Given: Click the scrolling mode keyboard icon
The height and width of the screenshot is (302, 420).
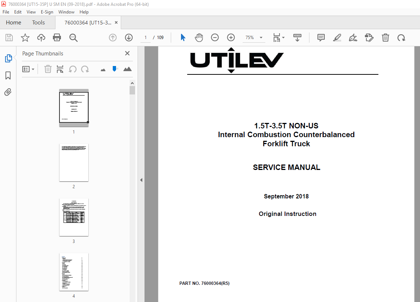Looking at the screenshot, I should pyautogui.click(x=297, y=38).
